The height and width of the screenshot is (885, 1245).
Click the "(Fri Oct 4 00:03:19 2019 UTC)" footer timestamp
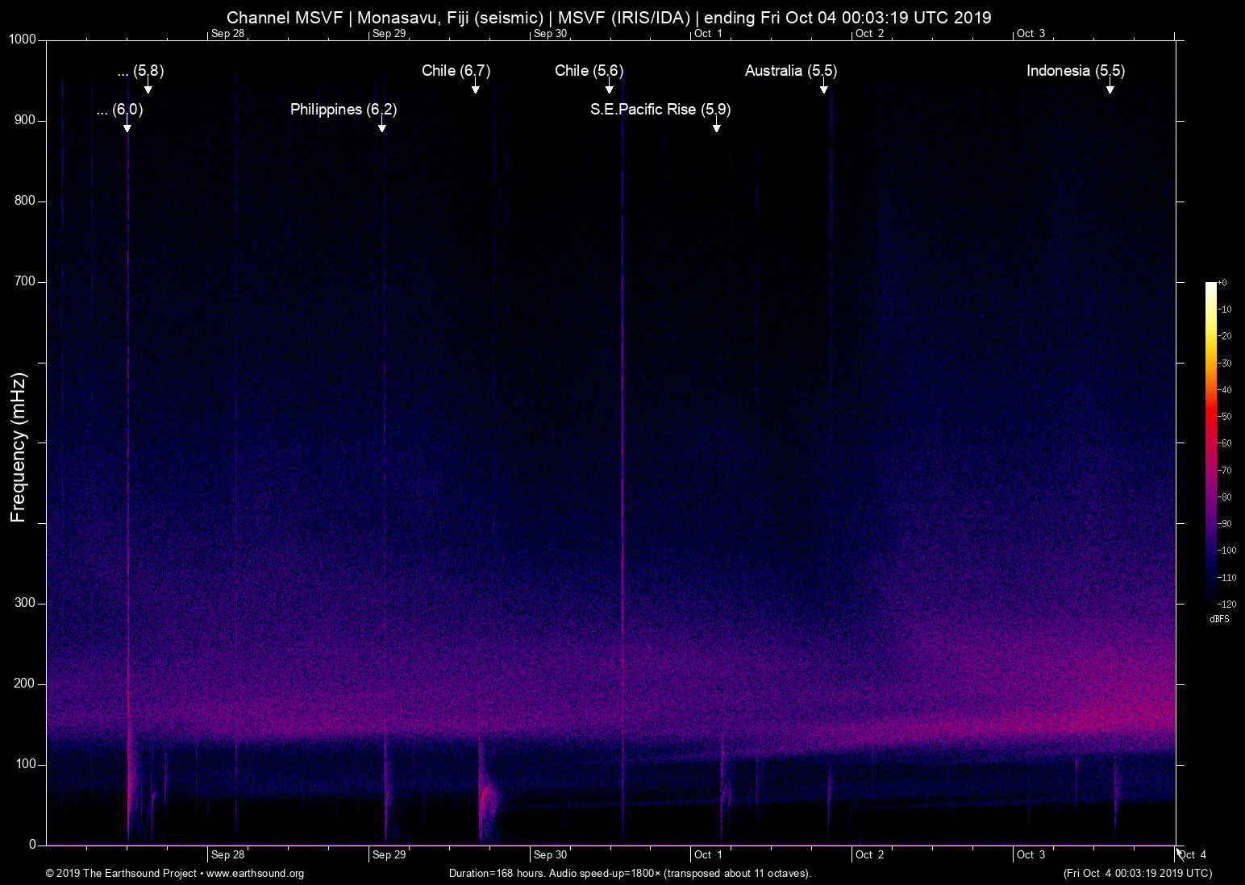pos(1138,873)
